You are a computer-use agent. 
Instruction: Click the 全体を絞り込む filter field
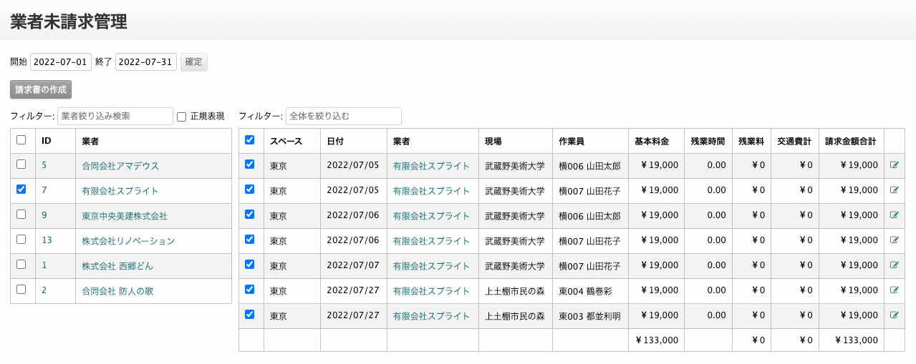344,116
